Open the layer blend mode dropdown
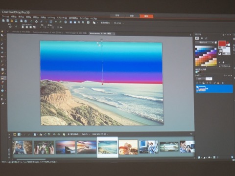The width and height of the screenshot is (235, 176). 200,79
